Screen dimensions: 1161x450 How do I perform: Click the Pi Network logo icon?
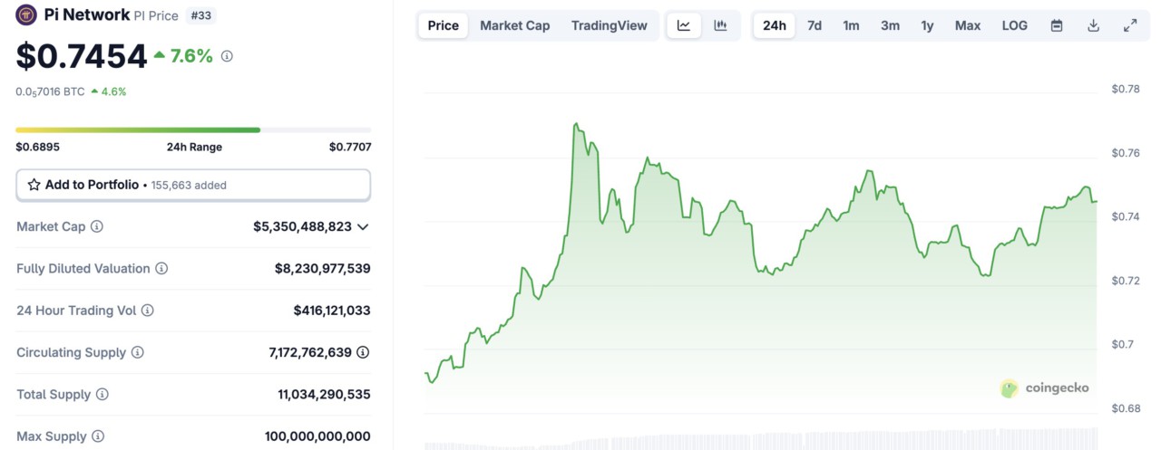coord(27,15)
